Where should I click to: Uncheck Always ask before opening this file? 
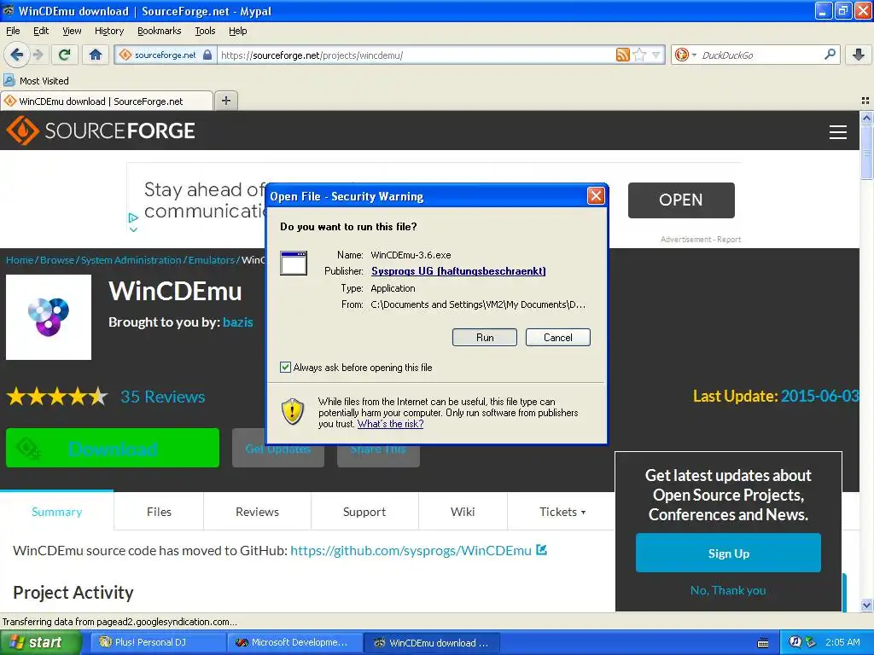pyautogui.click(x=285, y=367)
